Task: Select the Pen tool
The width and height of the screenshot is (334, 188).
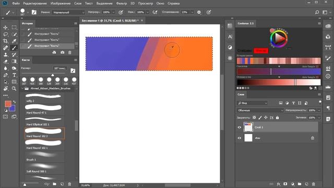Action: click(x=6, y=75)
